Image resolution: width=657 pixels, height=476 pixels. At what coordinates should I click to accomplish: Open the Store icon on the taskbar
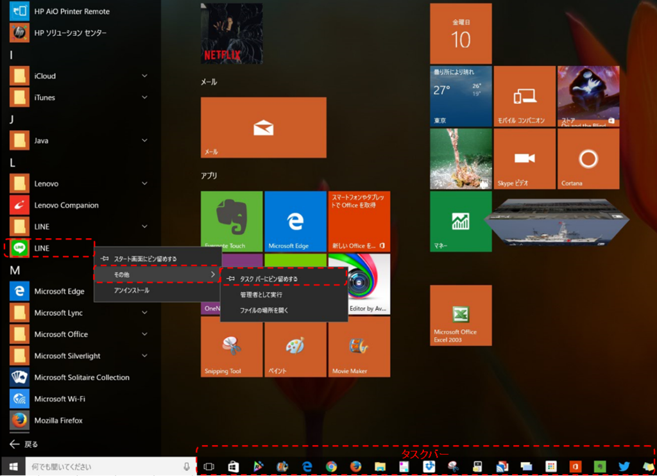233,467
